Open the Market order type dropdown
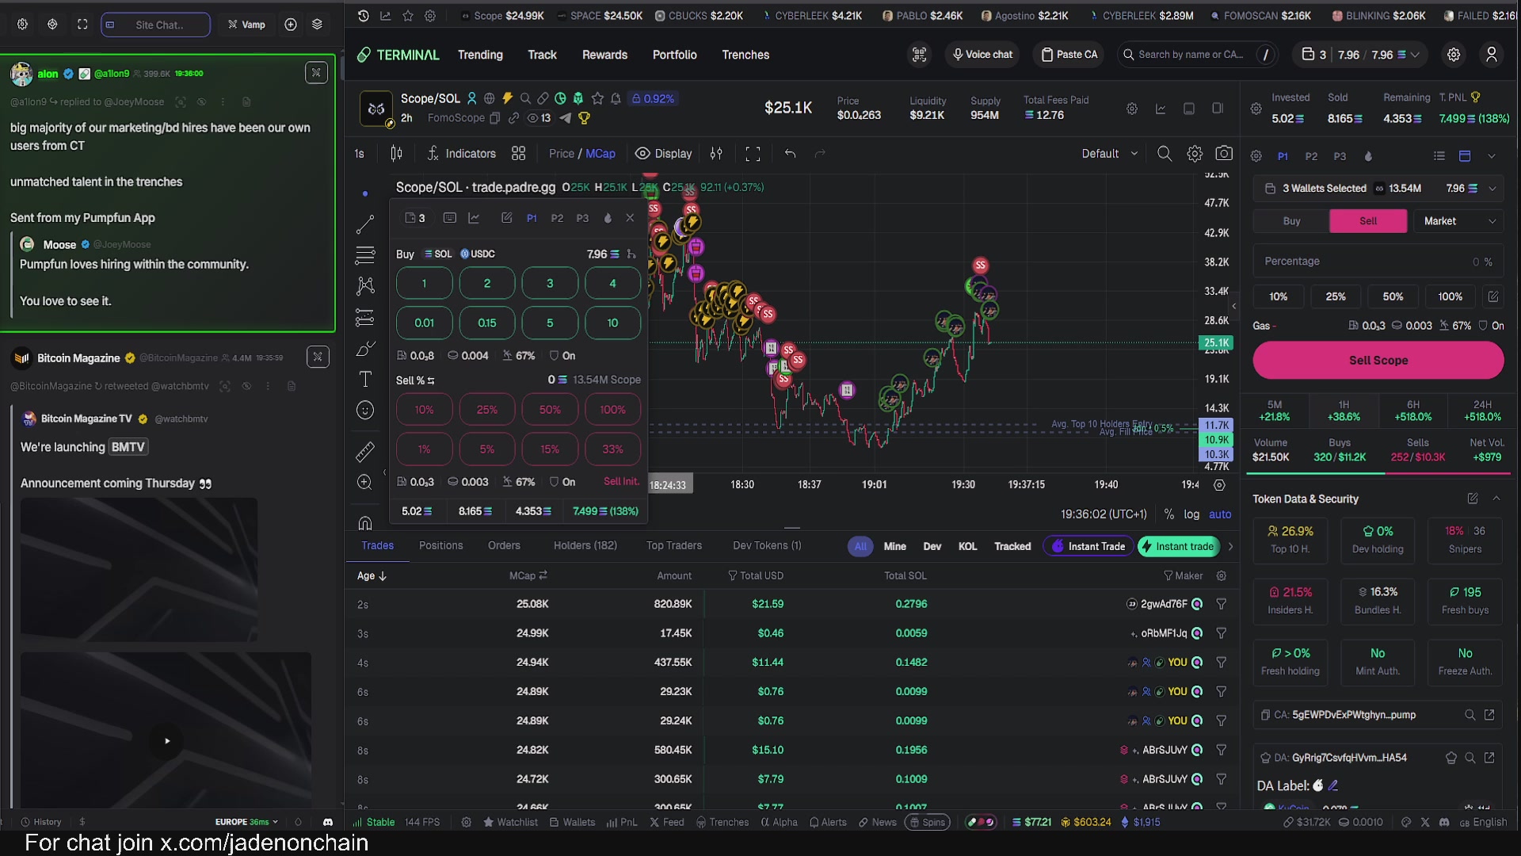The image size is (1521, 856). pos(1458,221)
